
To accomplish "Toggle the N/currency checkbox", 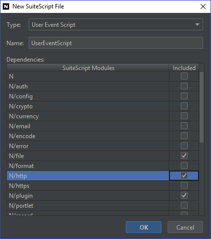I will tap(184, 116).
